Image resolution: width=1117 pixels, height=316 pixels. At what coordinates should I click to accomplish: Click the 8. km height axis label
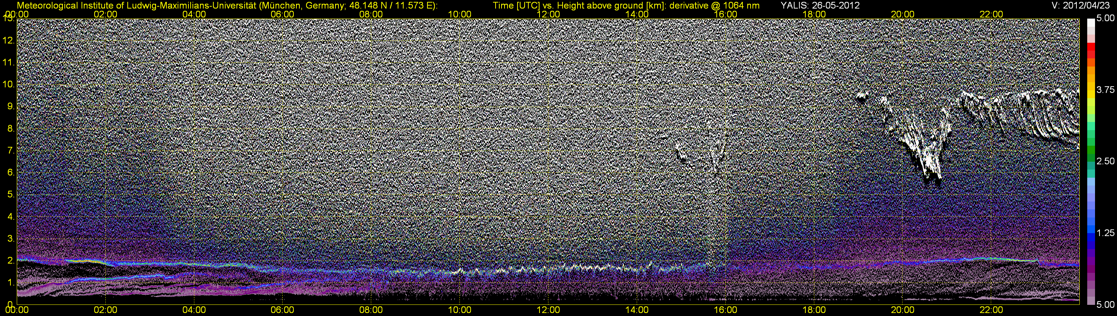click(10, 129)
